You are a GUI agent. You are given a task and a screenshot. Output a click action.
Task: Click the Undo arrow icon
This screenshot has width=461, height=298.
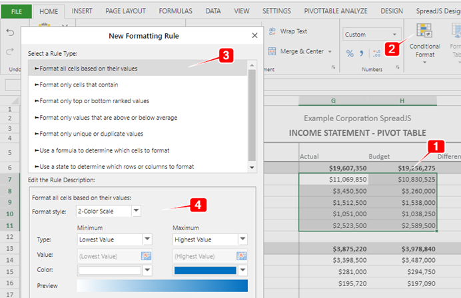(x=10, y=33)
